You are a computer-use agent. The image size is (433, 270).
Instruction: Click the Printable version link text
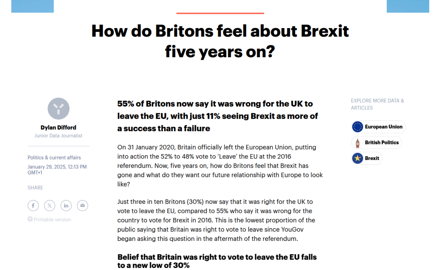tap(52, 220)
